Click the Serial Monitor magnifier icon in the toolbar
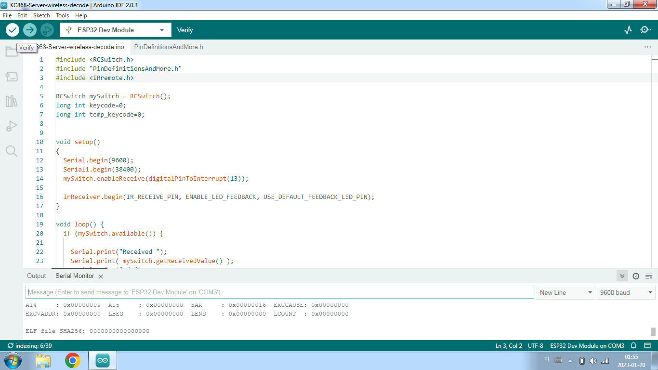Screen dimensions: 658x370 (x=645, y=30)
